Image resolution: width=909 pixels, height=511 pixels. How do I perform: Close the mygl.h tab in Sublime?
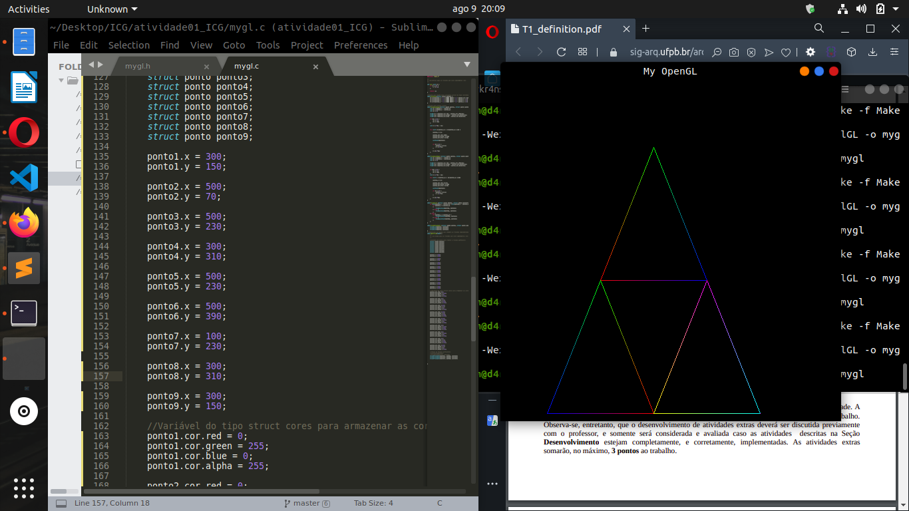coord(206,67)
